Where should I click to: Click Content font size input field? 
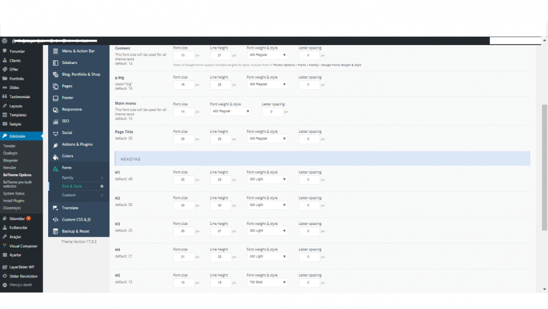click(x=184, y=55)
